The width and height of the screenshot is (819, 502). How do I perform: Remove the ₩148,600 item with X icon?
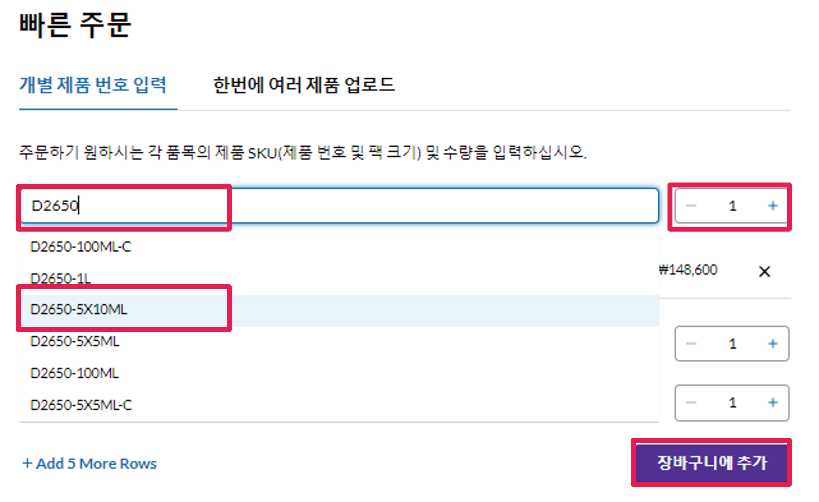click(x=765, y=271)
